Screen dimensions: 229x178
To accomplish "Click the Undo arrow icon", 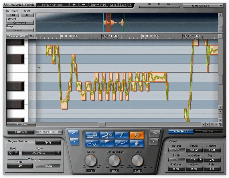I will point(73,133).
